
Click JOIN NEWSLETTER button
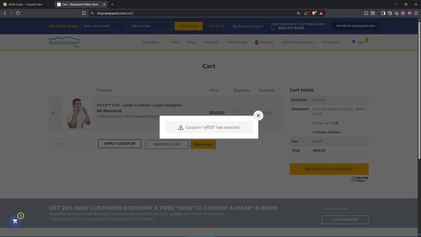tap(345, 220)
